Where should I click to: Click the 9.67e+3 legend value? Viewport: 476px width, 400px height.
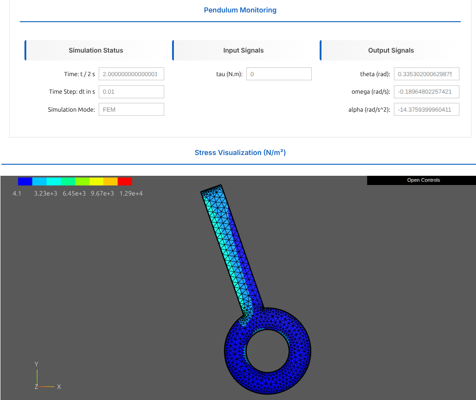[102, 193]
